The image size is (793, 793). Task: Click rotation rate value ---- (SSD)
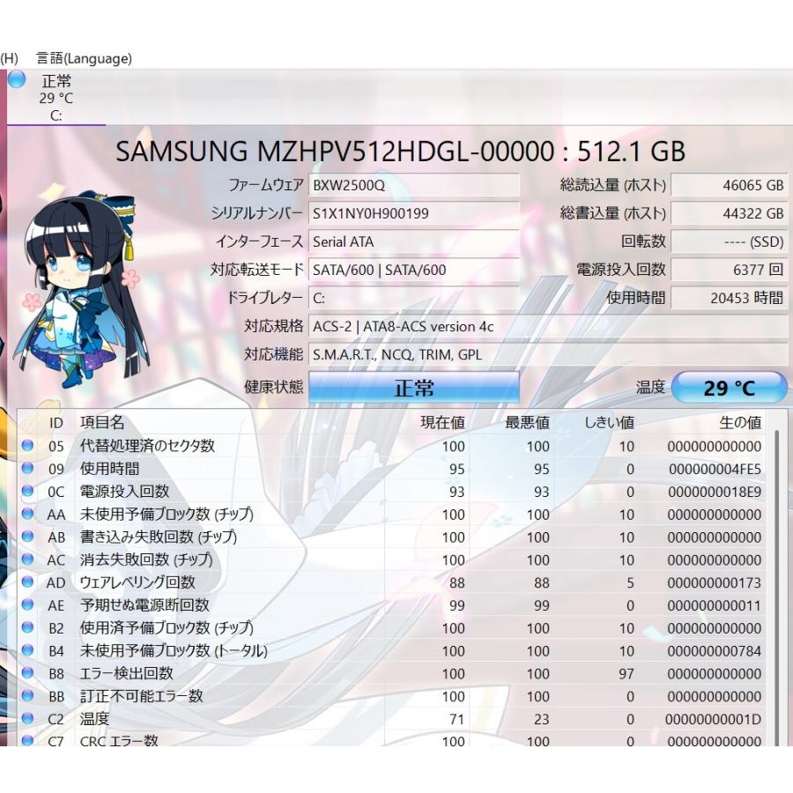tap(729, 241)
